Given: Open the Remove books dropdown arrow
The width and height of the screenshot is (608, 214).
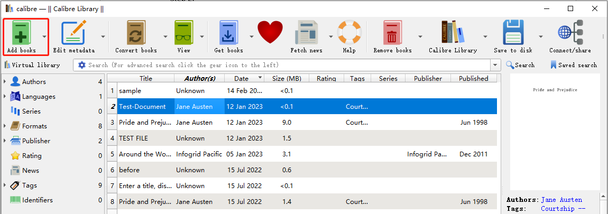Looking at the screenshot, I should (420, 36).
